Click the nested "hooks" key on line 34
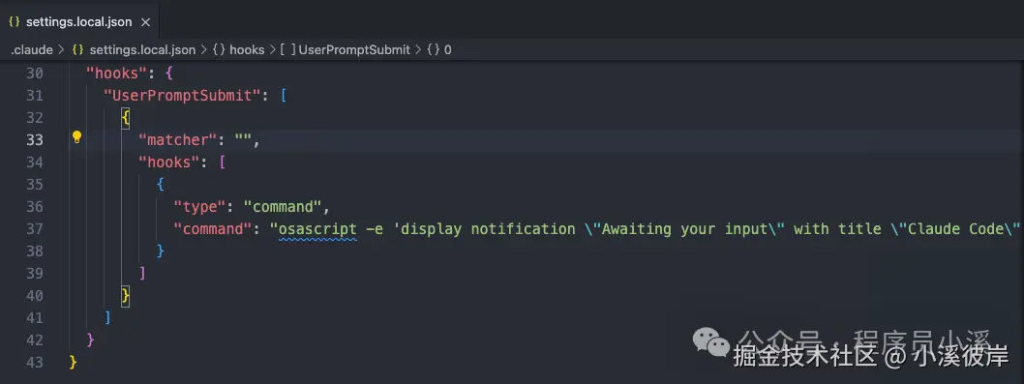The image size is (1024, 384). point(169,162)
